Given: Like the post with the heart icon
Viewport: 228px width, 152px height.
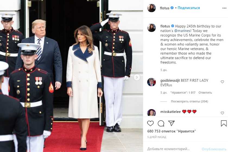Looking at the screenshot, I should point(150,123).
